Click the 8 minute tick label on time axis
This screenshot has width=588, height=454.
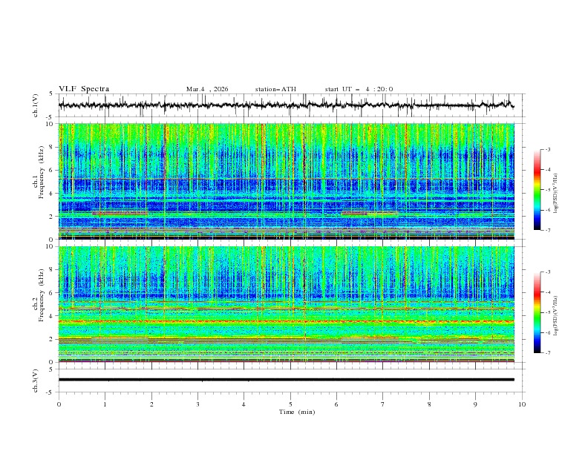(429, 404)
